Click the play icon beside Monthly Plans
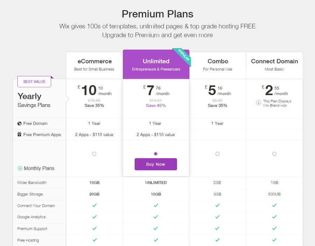The width and height of the screenshot is (315, 246). 19,168
